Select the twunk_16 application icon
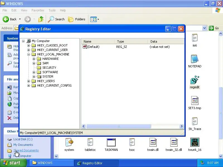The image size is (223, 167). coord(195,142)
